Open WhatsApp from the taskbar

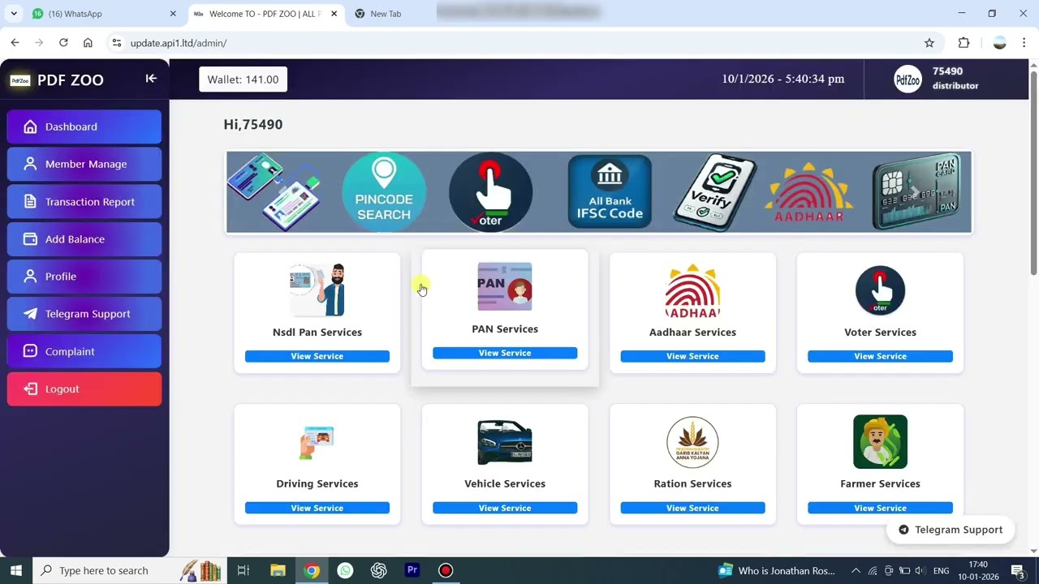point(345,570)
